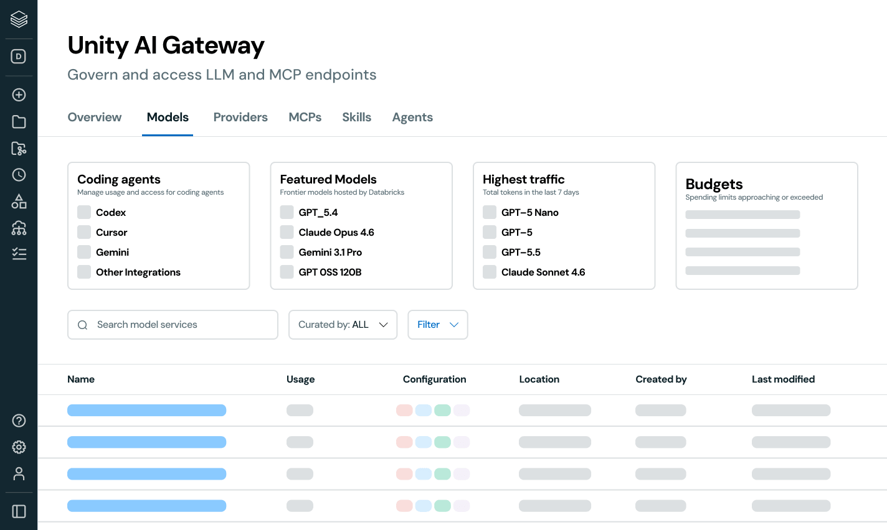
Task: Open GPT-5.5 in Highest traffic
Action: [521, 252]
